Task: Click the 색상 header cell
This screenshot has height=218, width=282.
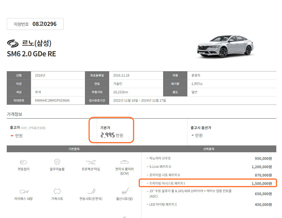Action: click(x=19, y=92)
